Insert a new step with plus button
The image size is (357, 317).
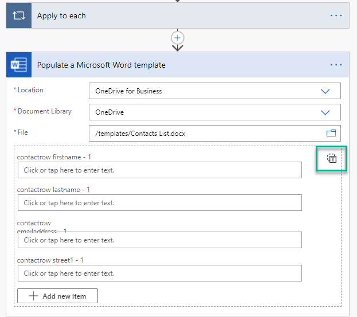click(178, 38)
